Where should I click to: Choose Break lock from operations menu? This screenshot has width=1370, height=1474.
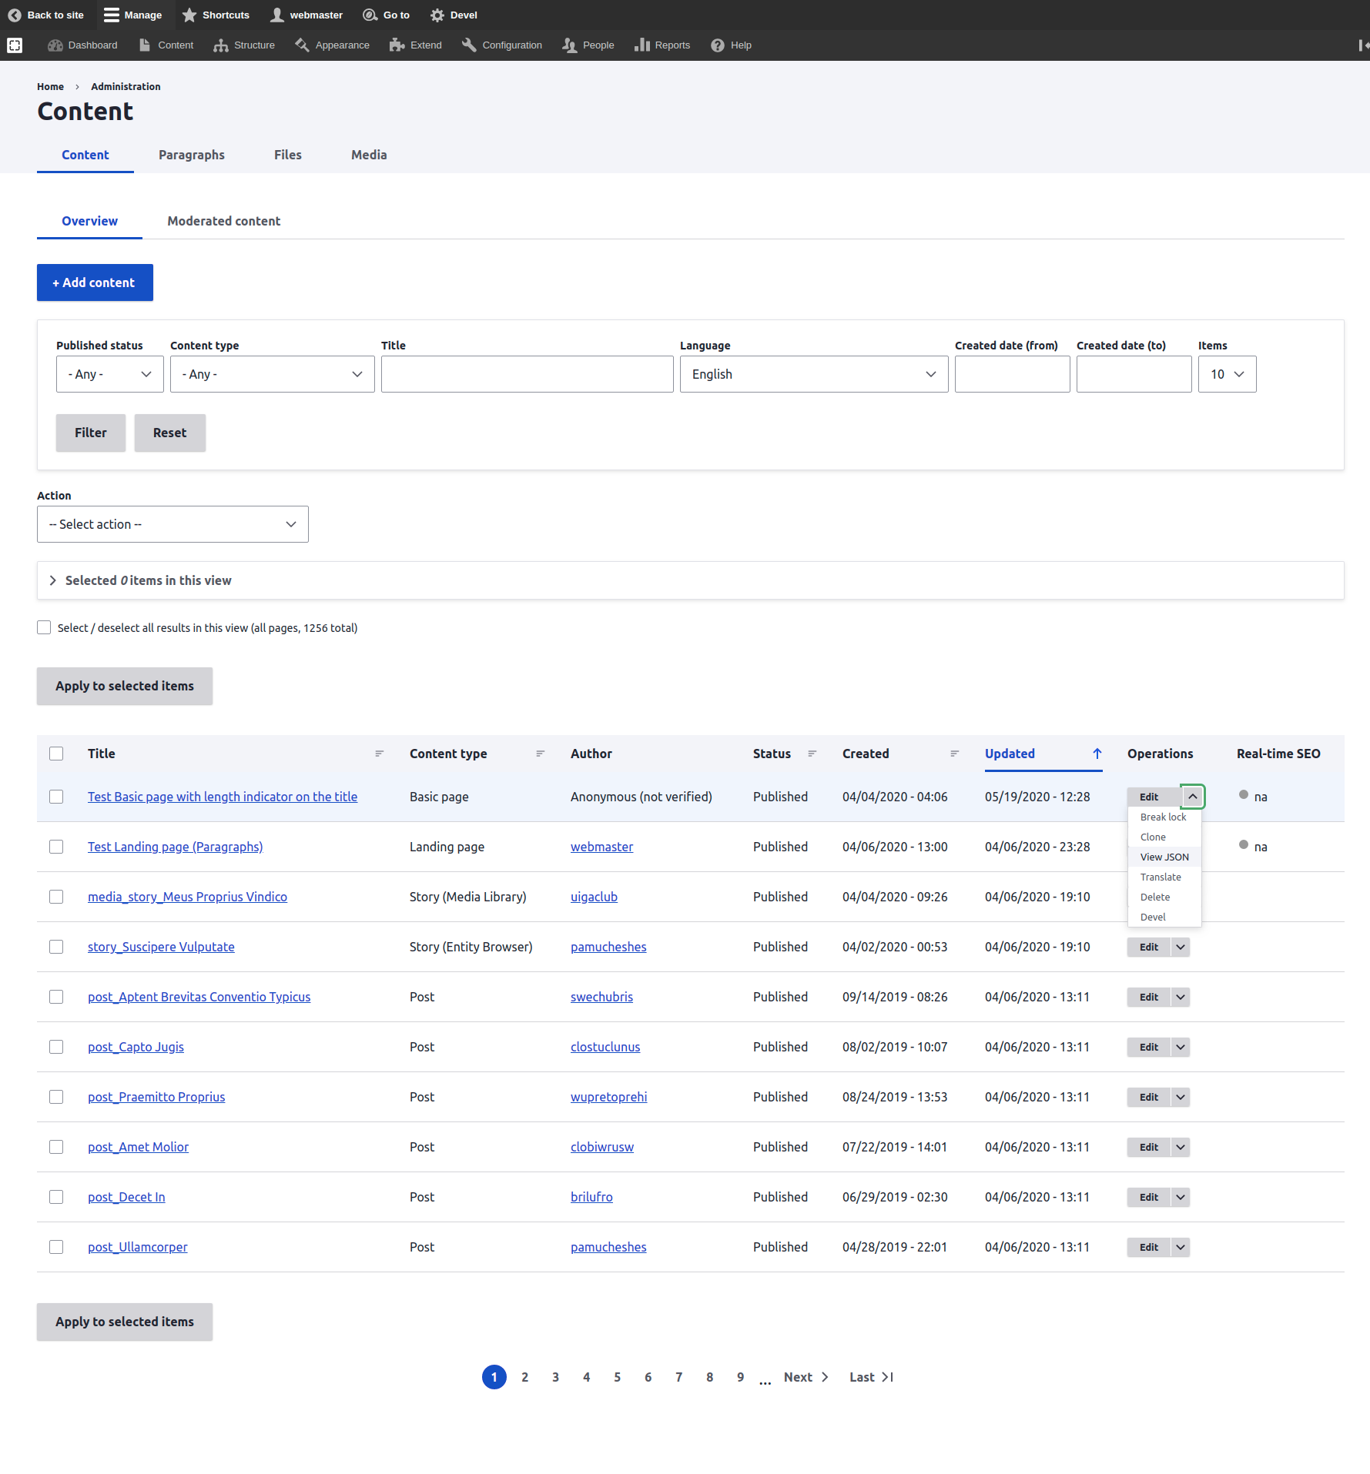coord(1164,817)
